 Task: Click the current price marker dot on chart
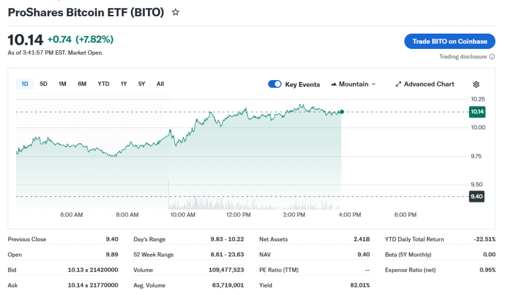click(x=342, y=112)
